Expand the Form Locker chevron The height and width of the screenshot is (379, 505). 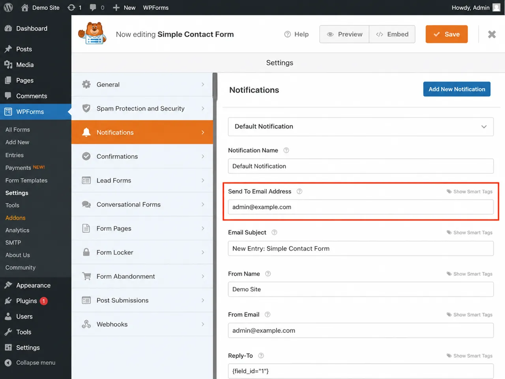203,252
